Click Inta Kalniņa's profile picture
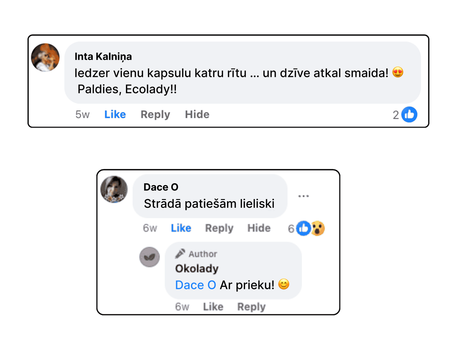 pos(45,57)
